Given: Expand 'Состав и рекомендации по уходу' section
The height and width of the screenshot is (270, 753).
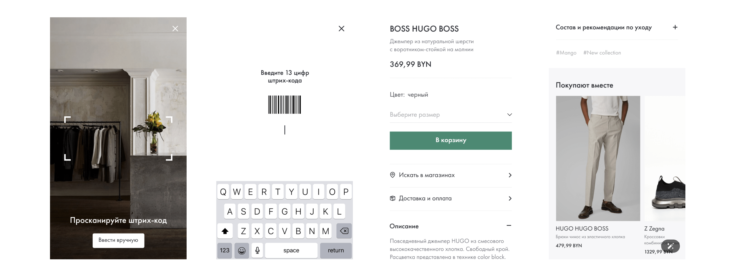Looking at the screenshot, I should tap(675, 27).
